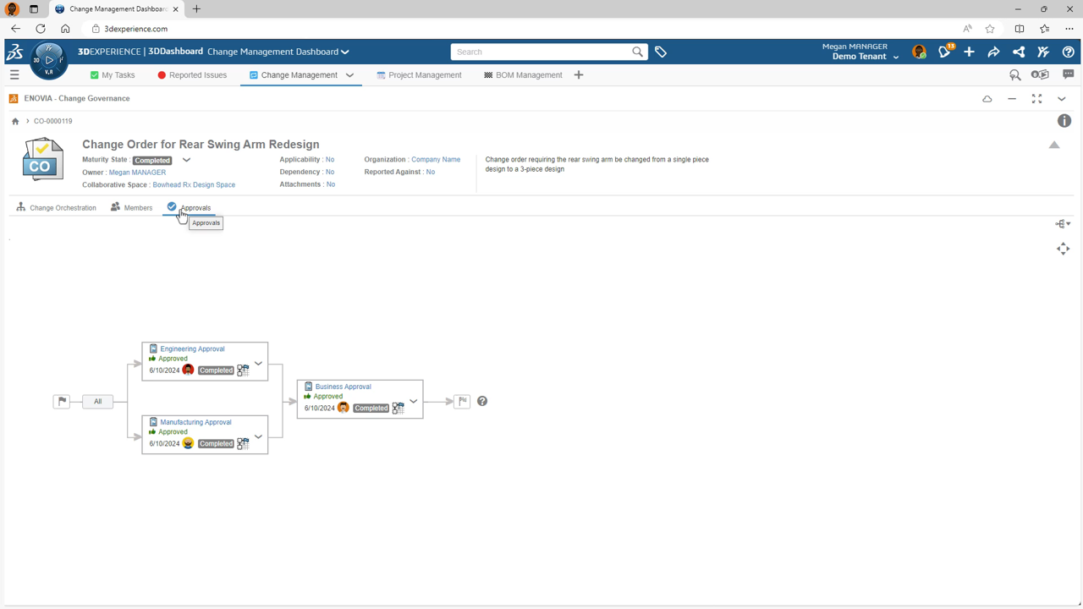
Task: Open the hamburger menu beside My Tasks
Action: [x=14, y=75]
